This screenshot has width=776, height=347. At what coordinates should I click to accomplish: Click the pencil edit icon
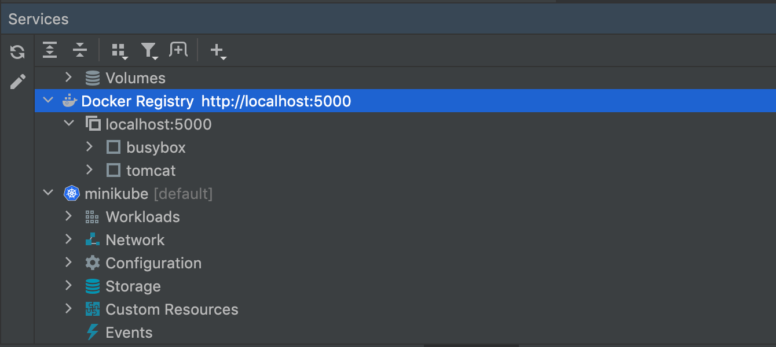coord(17,82)
